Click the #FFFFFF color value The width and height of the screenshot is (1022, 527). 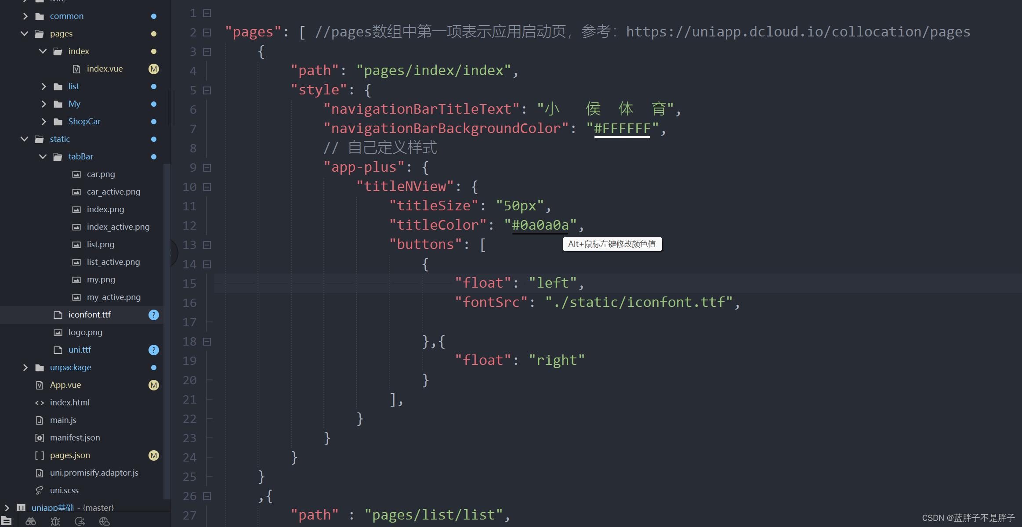click(622, 129)
